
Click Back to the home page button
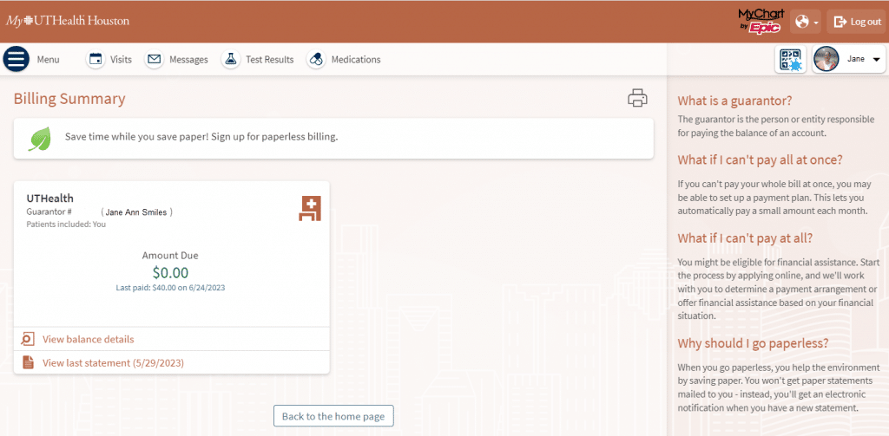tap(333, 416)
